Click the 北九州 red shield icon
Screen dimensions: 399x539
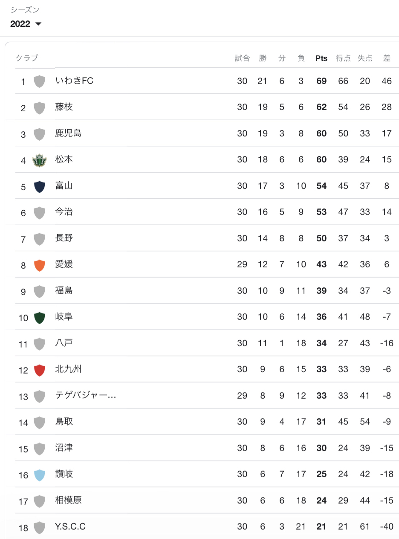pos(39,370)
